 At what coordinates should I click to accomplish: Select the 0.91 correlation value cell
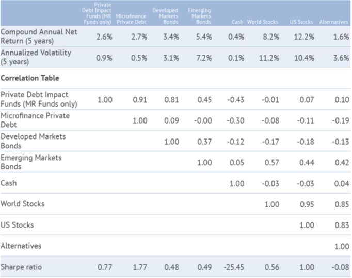138,99
